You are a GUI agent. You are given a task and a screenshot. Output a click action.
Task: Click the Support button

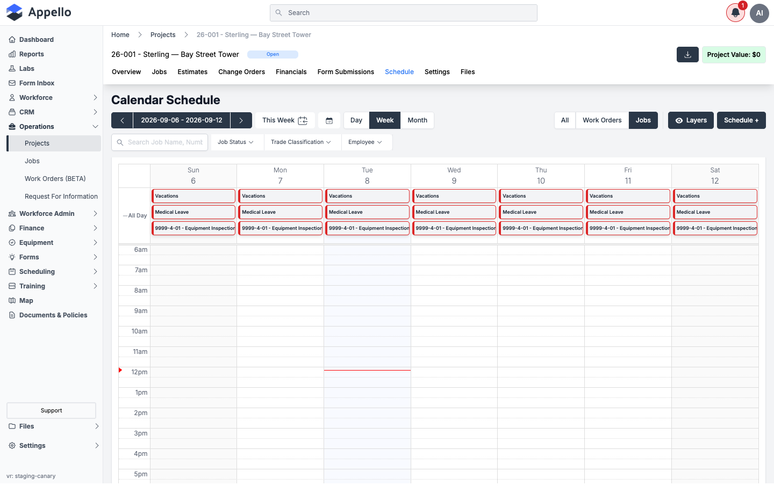[51, 411]
